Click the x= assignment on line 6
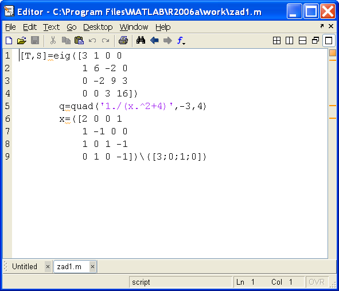 point(65,119)
